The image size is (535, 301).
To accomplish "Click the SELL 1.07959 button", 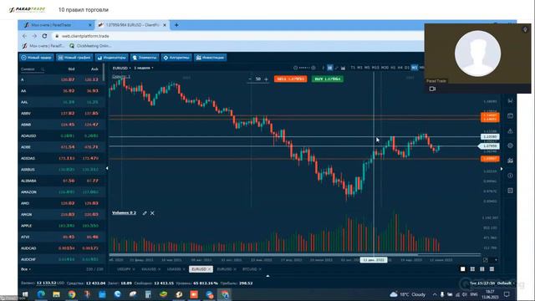I will coord(290,79).
